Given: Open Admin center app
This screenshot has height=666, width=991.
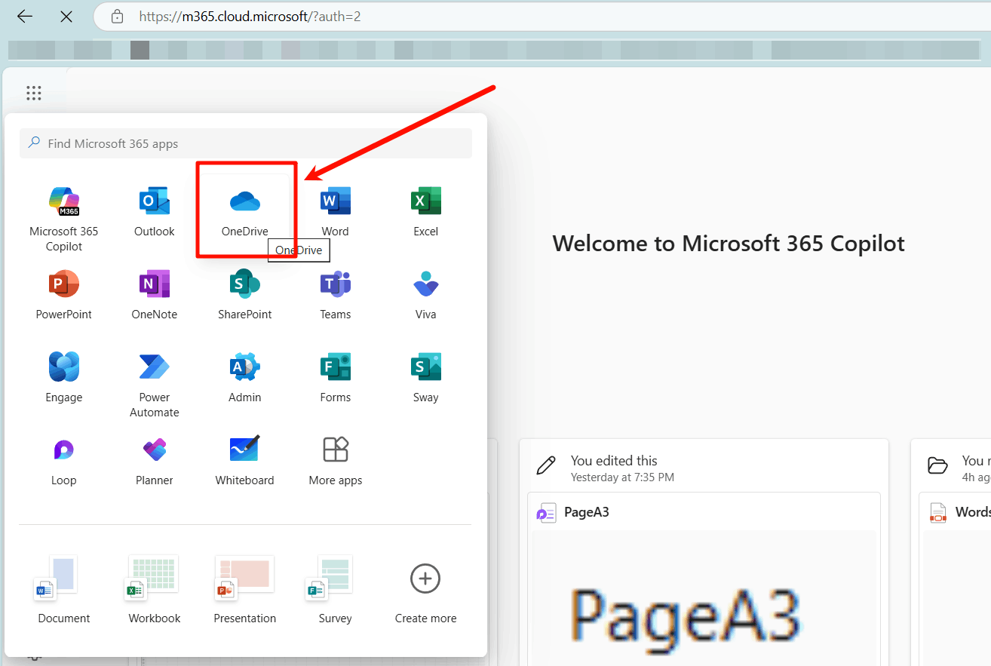Looking at the screenshot, I should click(x=245, y=377).
